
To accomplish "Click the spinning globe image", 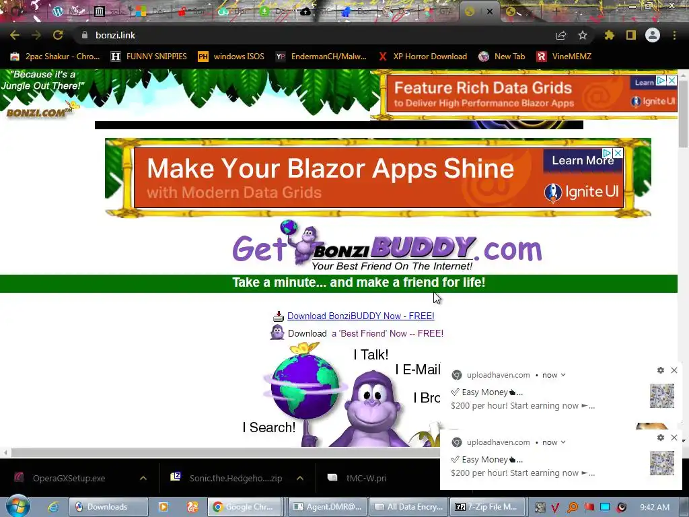I will click(305, 387).
